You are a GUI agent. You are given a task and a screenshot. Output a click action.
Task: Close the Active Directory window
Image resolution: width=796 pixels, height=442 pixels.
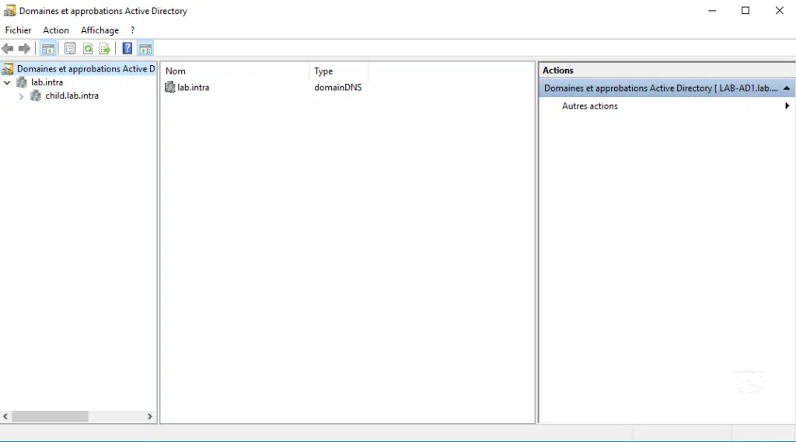780,11
